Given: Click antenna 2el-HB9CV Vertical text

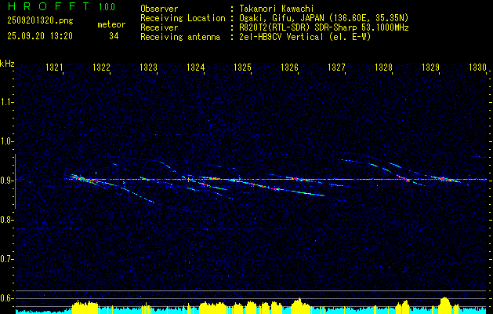Looking at the screenshot, I should click(x=281, y=37).
